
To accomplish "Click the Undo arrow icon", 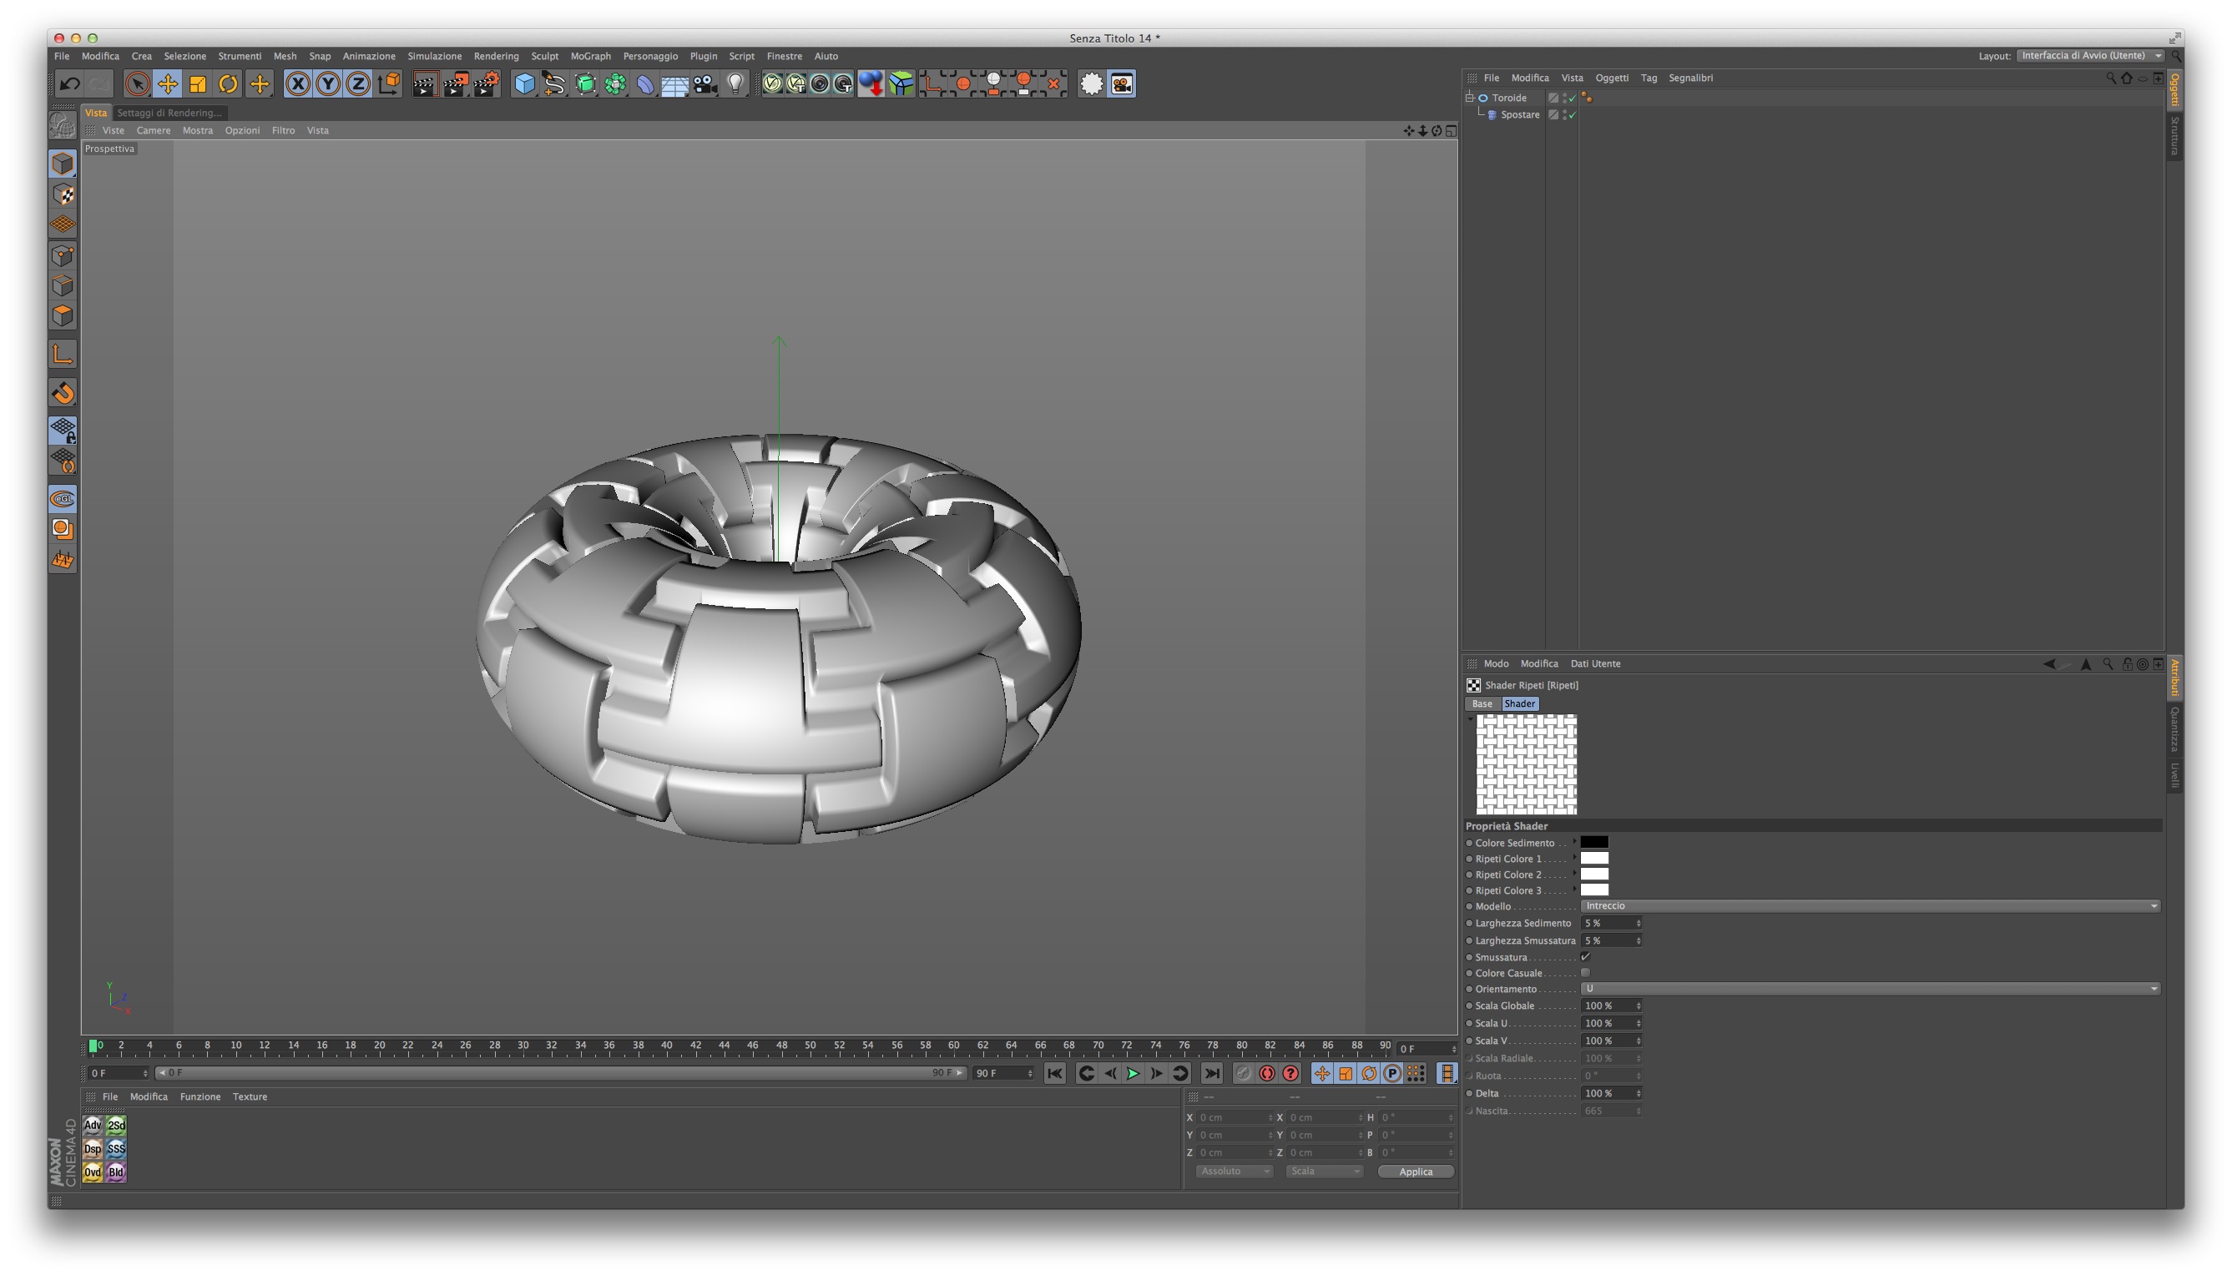I will [69, 84].
